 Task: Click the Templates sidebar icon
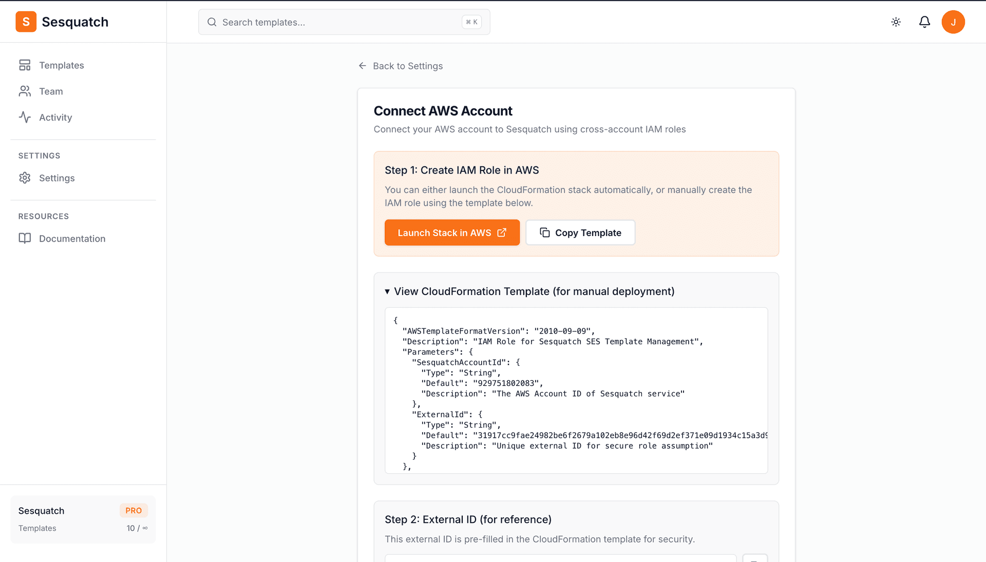click(25, 65)
